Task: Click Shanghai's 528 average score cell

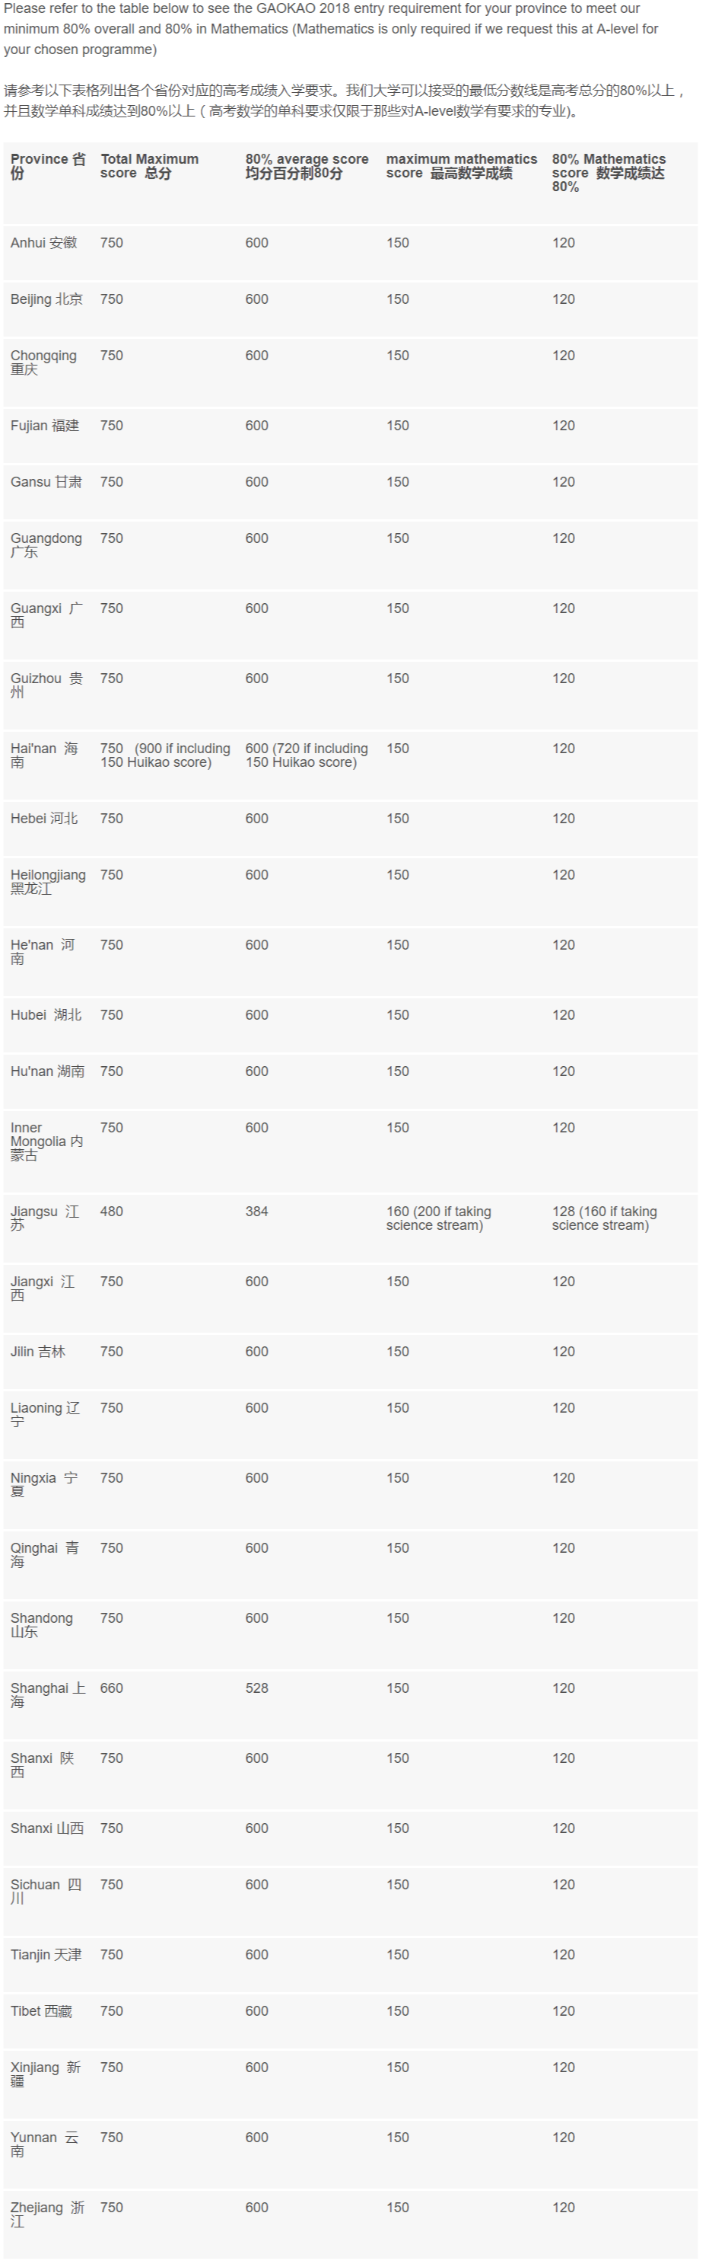Action: tap(257, 1688)
